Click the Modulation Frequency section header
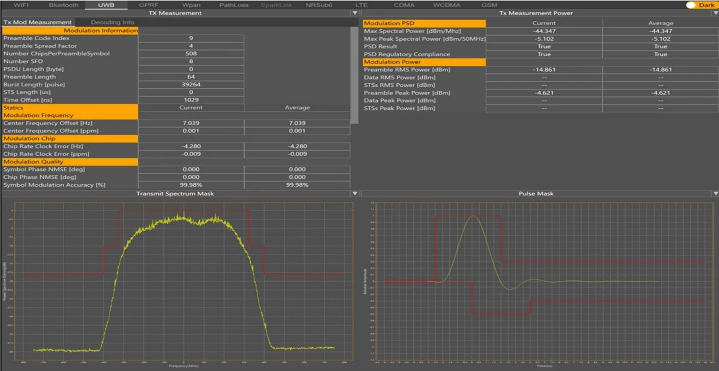The width and height of the screenshot is (719, 371). pyautogui.click(x=70, y=115)
